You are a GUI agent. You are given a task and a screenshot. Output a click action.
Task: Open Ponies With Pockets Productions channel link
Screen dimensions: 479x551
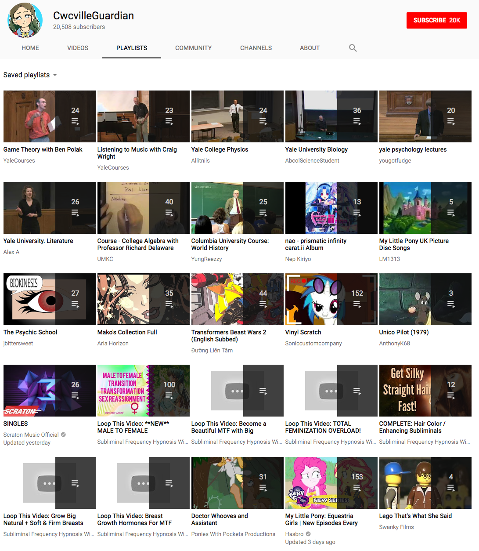click(x=234, y=534)
